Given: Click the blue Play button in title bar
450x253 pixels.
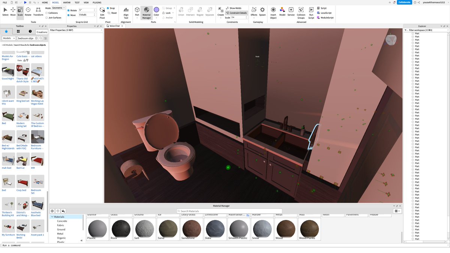Looking at the screenshot, I should pos(25,2).
